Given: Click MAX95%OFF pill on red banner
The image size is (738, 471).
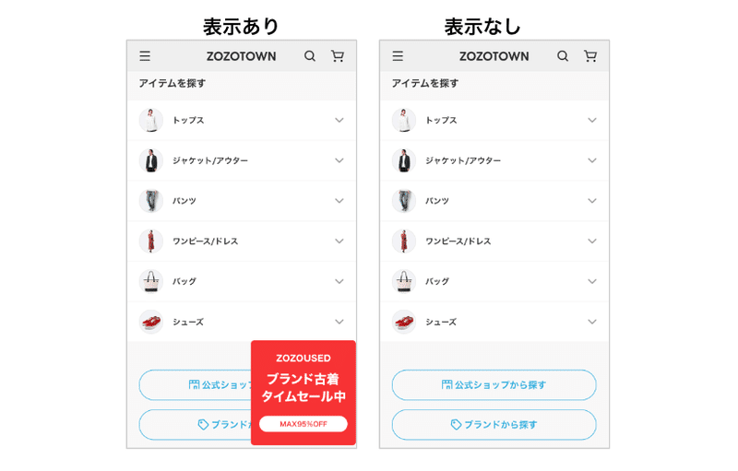Looking at the screenshot, I should (304, 424).
